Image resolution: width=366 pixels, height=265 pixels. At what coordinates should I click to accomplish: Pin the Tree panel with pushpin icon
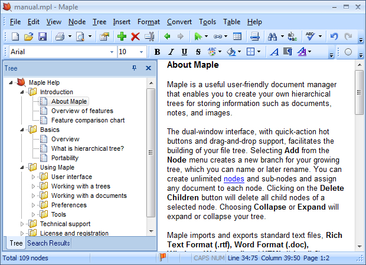[134, 68]
